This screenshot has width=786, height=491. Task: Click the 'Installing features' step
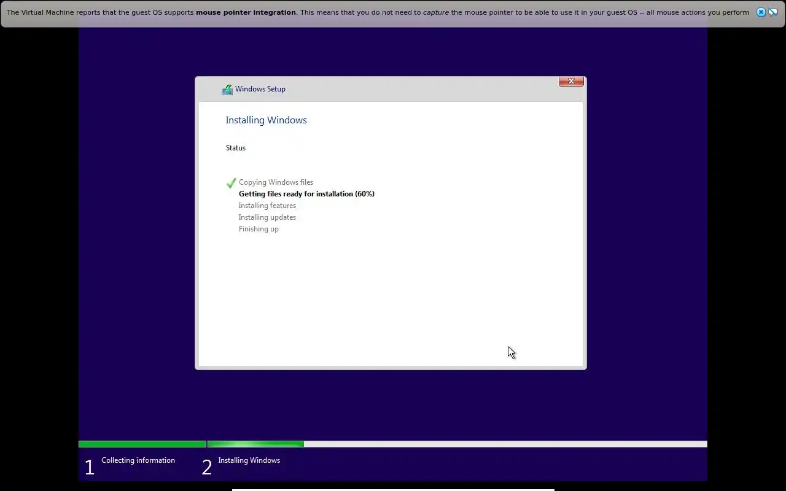tap(267, 206)
